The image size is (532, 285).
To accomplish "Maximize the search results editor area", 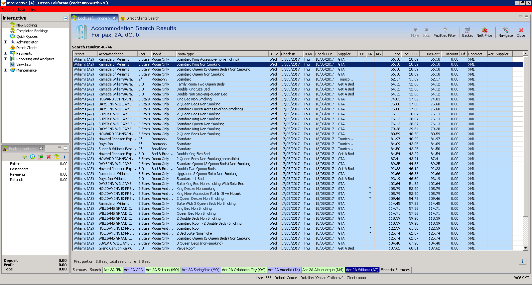I will click(x=526, y=17).
